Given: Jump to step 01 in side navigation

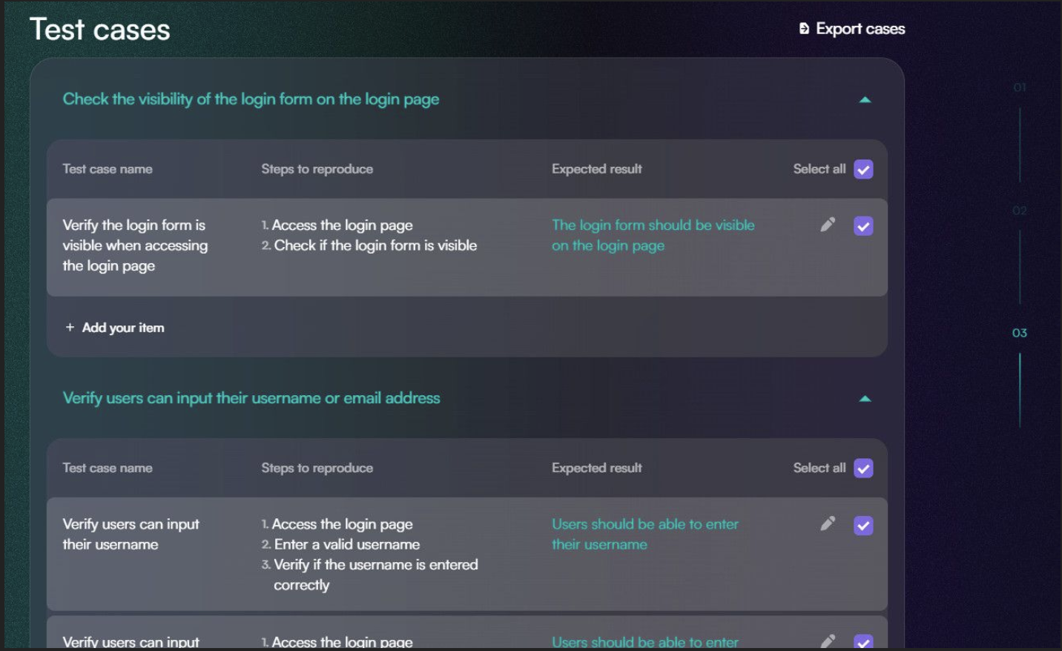Looking at the screenshot, I should tap(1020, 87).
